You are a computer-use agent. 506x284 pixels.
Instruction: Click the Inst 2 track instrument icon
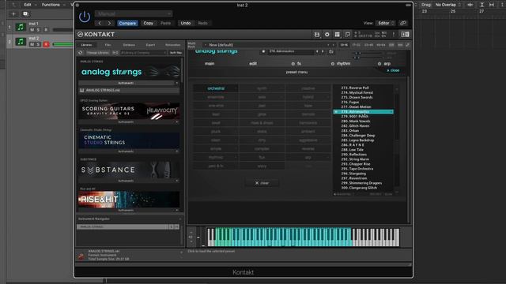21,42
